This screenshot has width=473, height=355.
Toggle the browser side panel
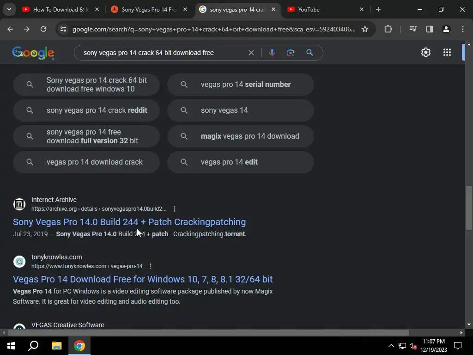click(x=430, y=29)
